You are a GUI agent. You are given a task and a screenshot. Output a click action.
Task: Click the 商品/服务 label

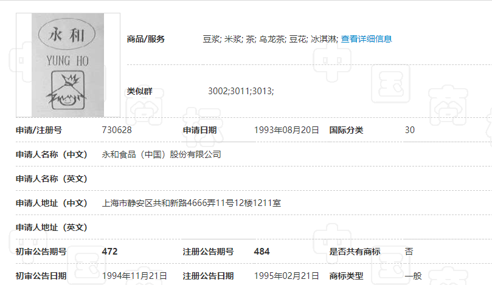[x=145, y=39]
